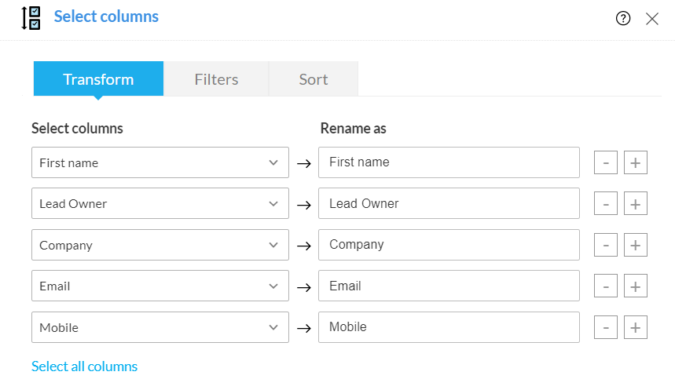675x390 pixels.
Task: Switch to the Sort tab
Action: (x=314, y=79)
